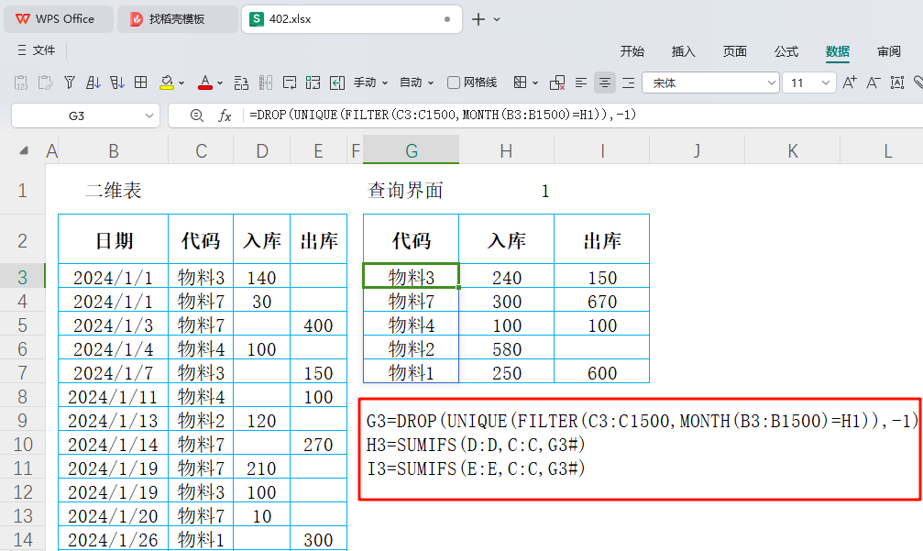Click the 查询界面 cell

click(x=411, y=191)
